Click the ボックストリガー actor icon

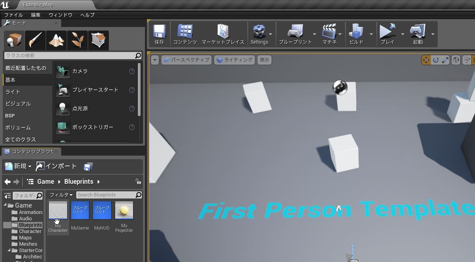63,127
